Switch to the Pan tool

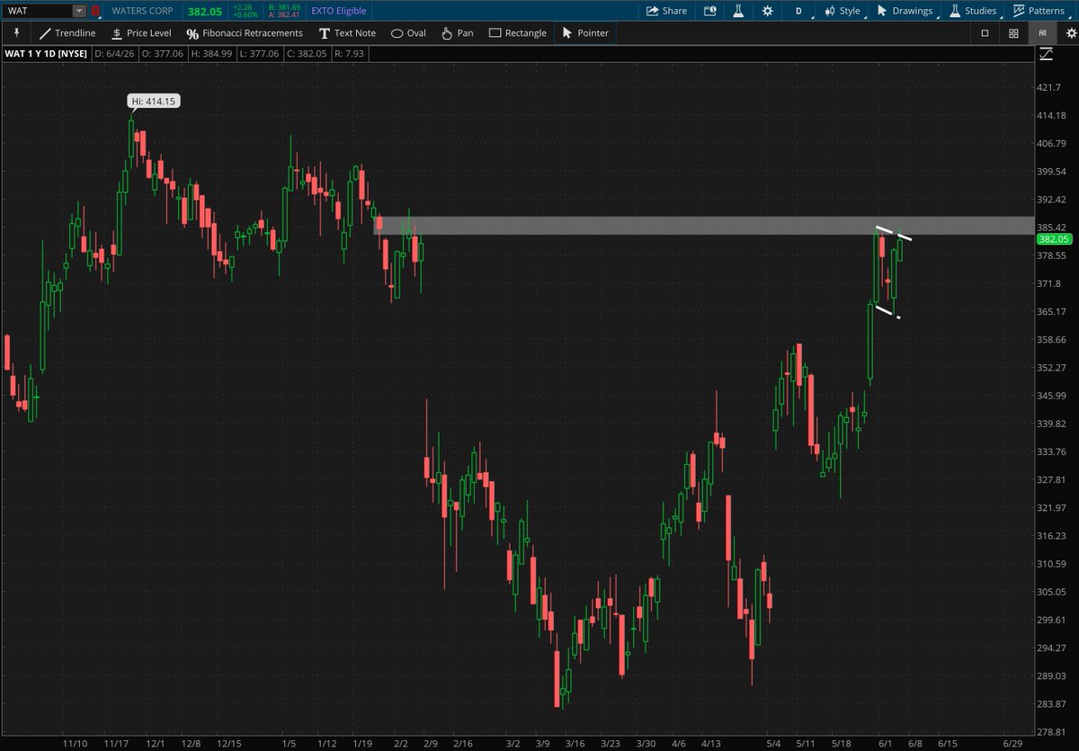pyautogui.click(x=458, y=33)
